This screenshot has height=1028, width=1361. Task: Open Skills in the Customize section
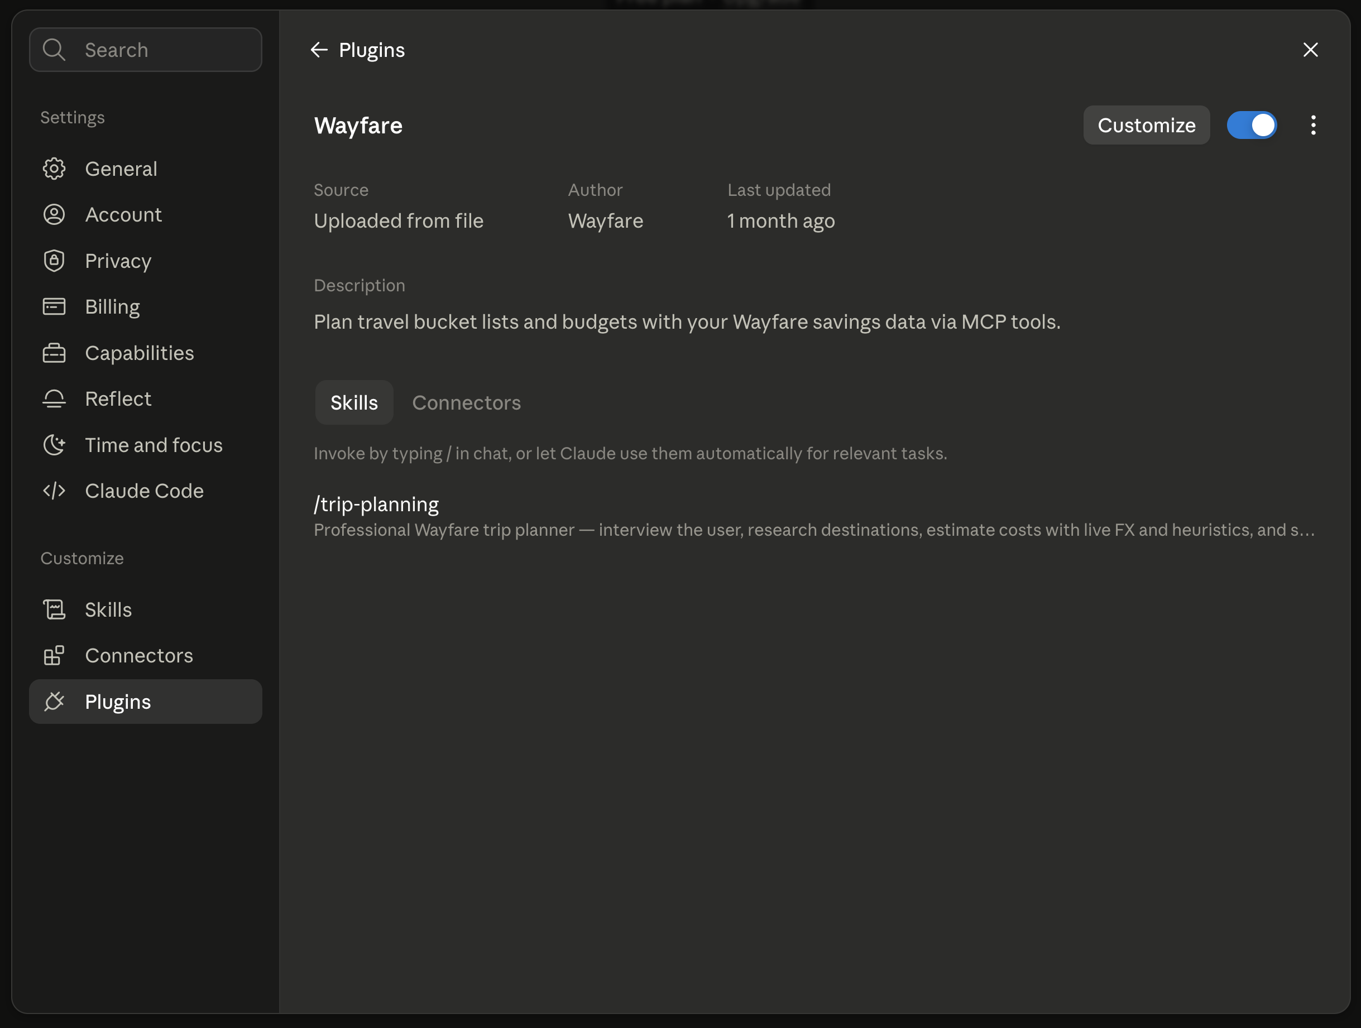click(146, 609)
